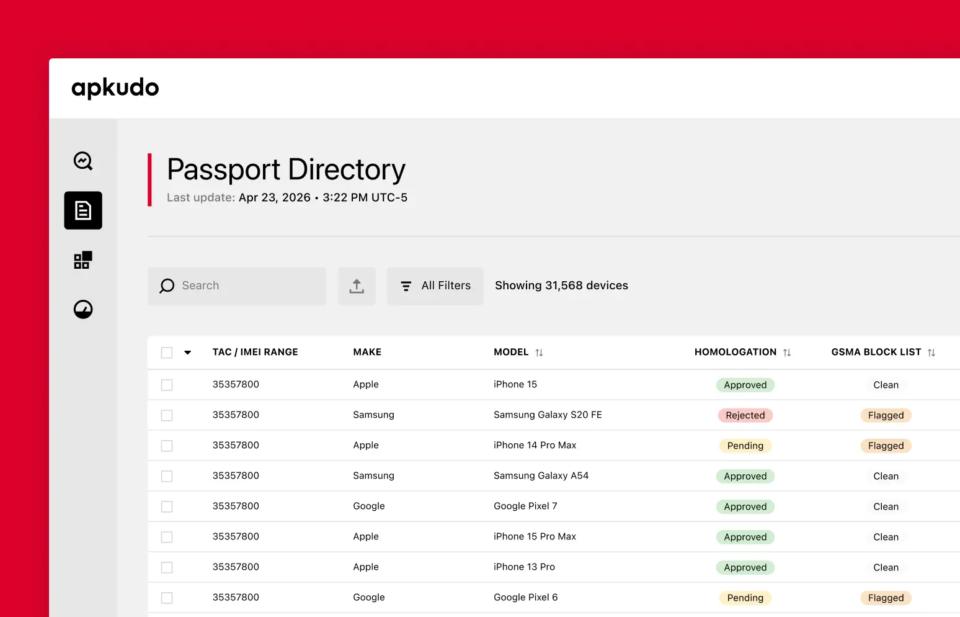Click the export upload icon button
The width and height of the screenshot is (960, 617).
357,286
